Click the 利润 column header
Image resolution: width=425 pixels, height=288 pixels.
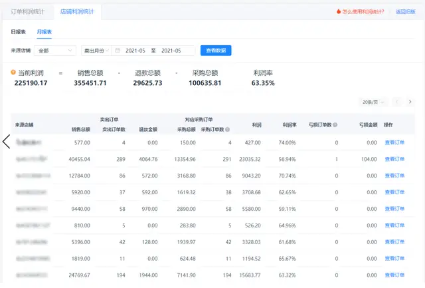pos(256,125)
